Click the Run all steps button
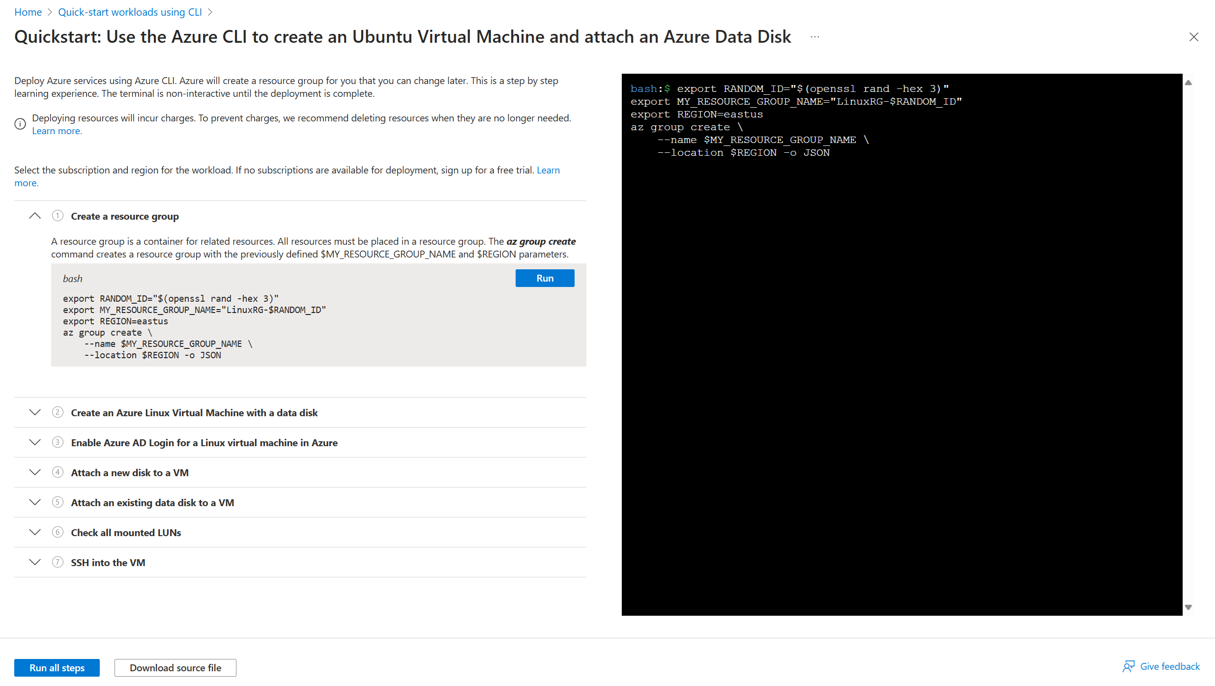This screenshot has width=1215, height=686. pyautogui.click(x=57, y=667)
